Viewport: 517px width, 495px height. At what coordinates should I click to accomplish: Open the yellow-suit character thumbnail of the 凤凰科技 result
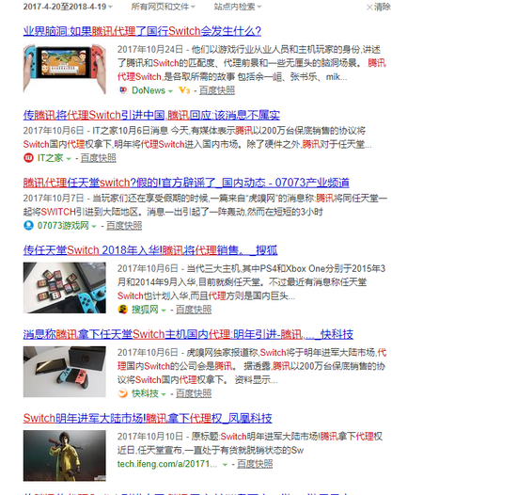click(x=65, y=455)
